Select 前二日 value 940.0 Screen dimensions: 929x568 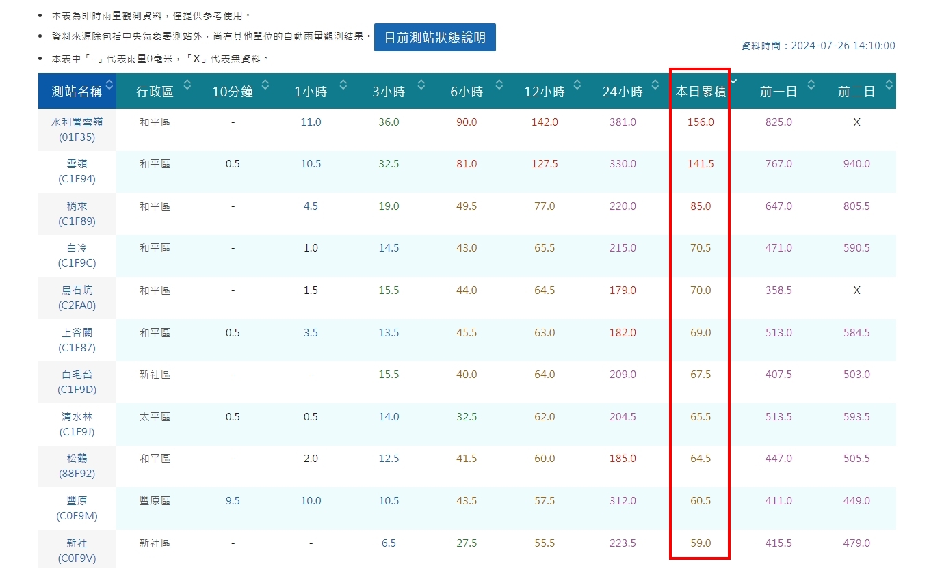856,164
